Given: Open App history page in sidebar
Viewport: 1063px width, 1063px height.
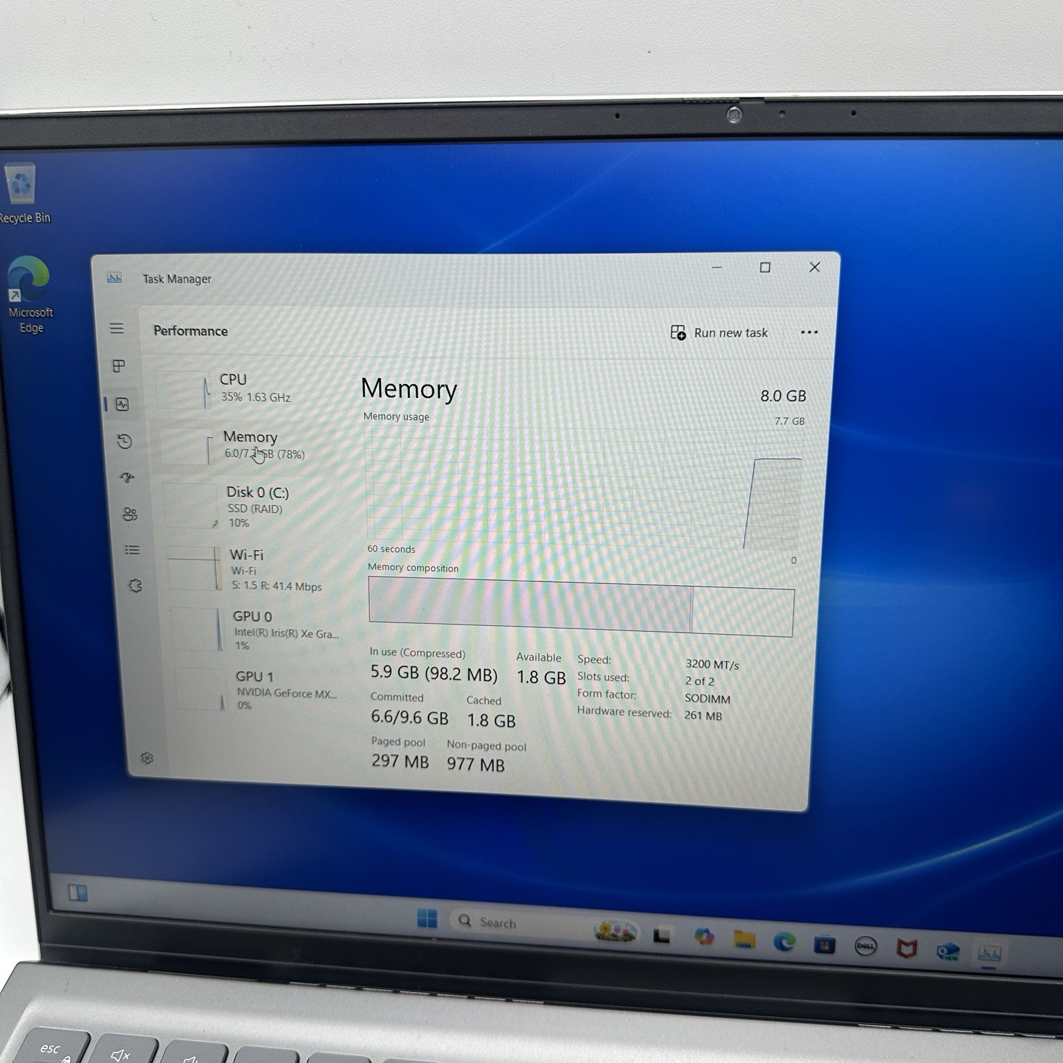Looking at the screenshot, I should tap(125, 442).
